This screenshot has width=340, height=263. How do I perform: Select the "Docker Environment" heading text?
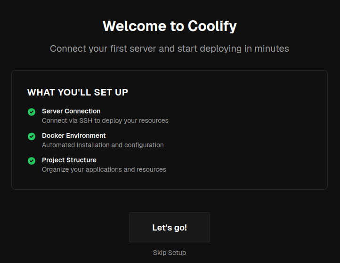(74, 135)
